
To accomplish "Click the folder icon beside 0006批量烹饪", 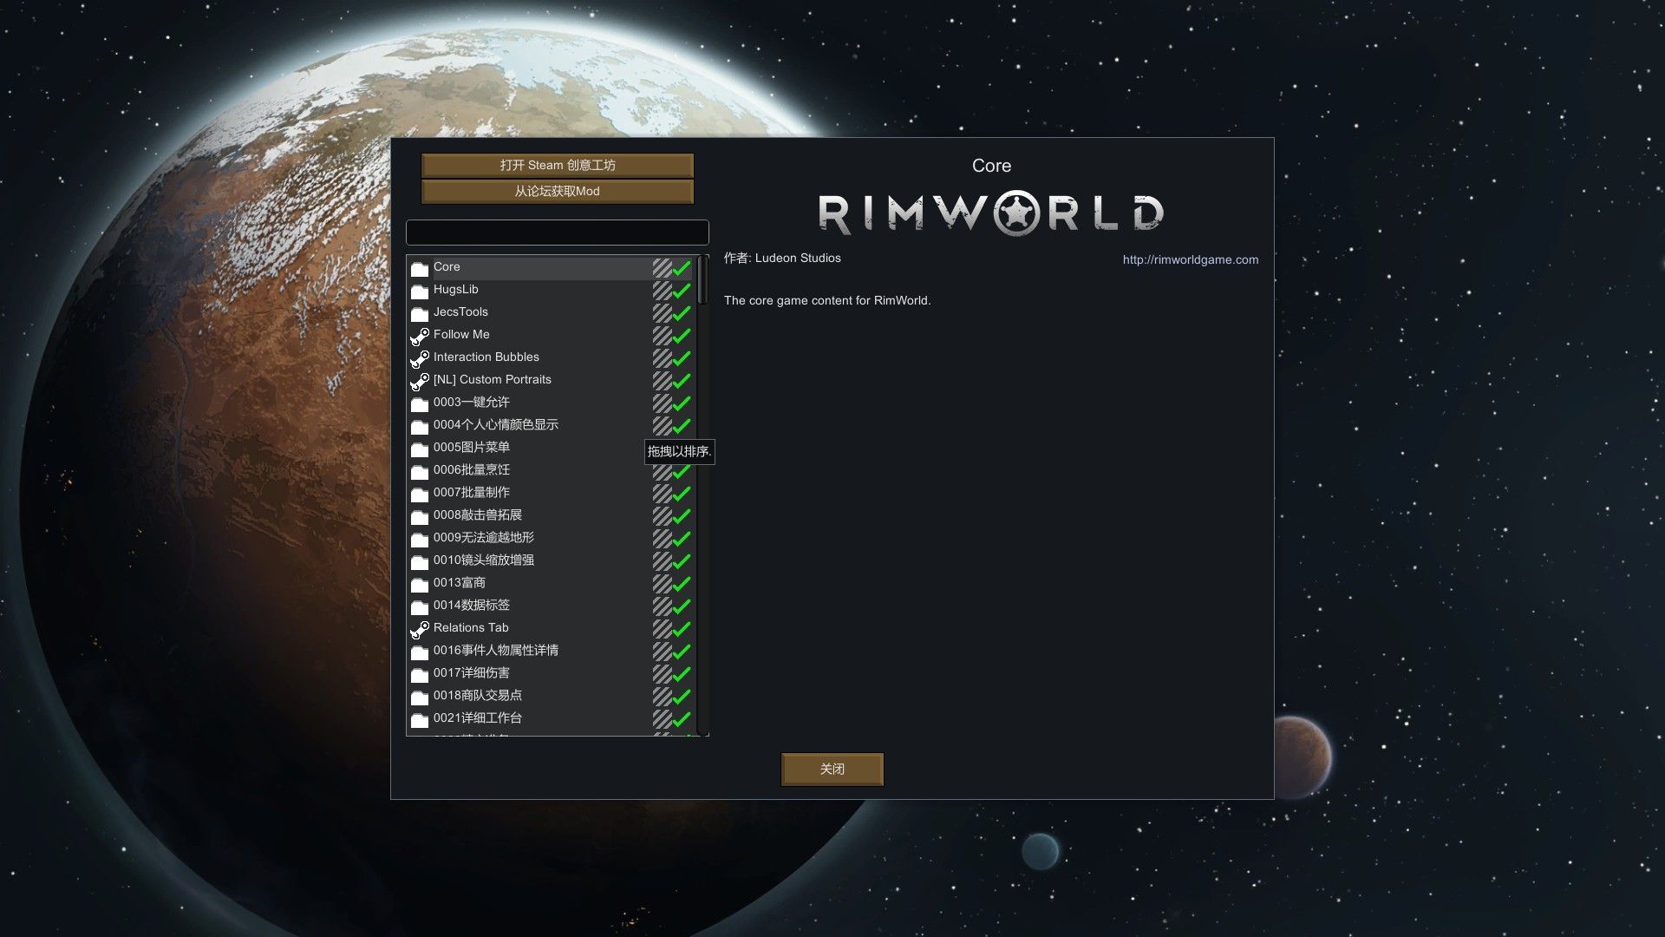I will (x=420, y=471).
